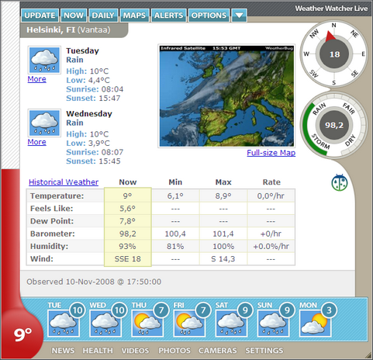Click the wind compass gauge showing 18
Image resolution: width=373 pixels, height=360 pixels.
(x=334, y=54)
